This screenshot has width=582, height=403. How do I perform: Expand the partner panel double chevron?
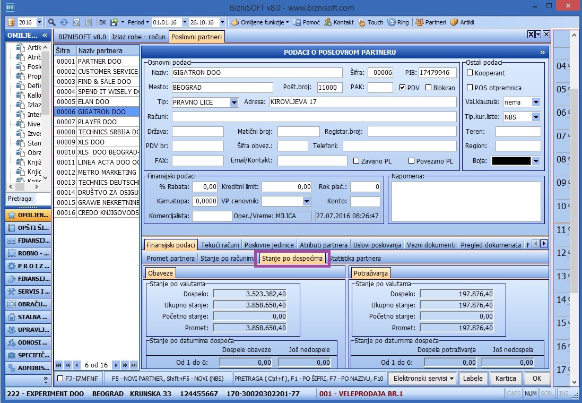pyautogui.click(x=542, y=53)
